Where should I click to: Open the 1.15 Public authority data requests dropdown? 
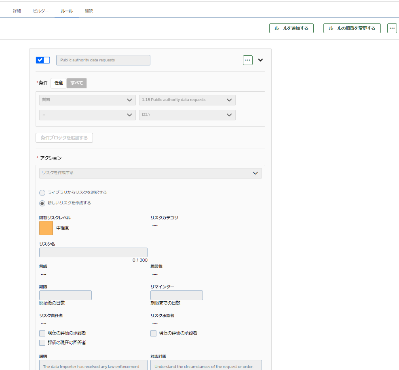point(187,100)
